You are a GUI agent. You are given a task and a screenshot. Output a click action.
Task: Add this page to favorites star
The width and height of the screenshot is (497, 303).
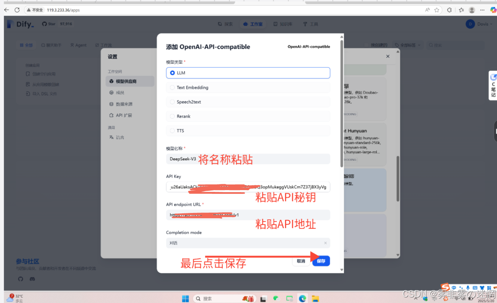point(437,10)
